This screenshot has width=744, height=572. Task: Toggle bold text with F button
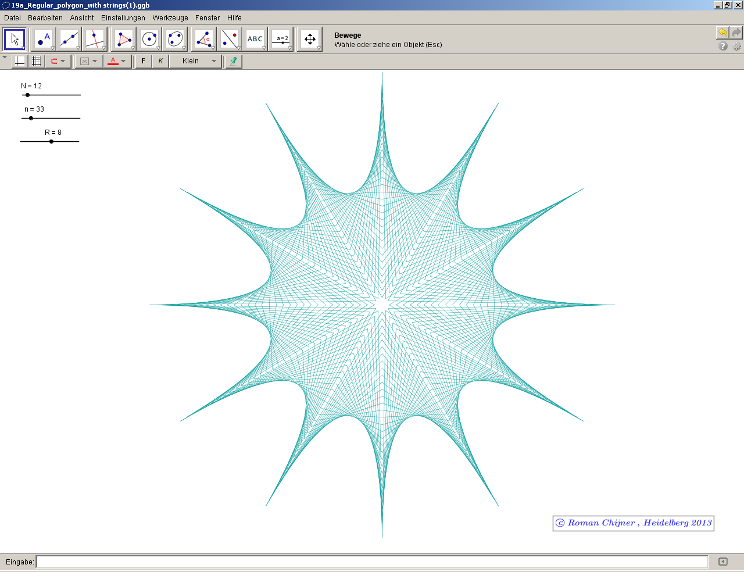click(x=144, y=61)
